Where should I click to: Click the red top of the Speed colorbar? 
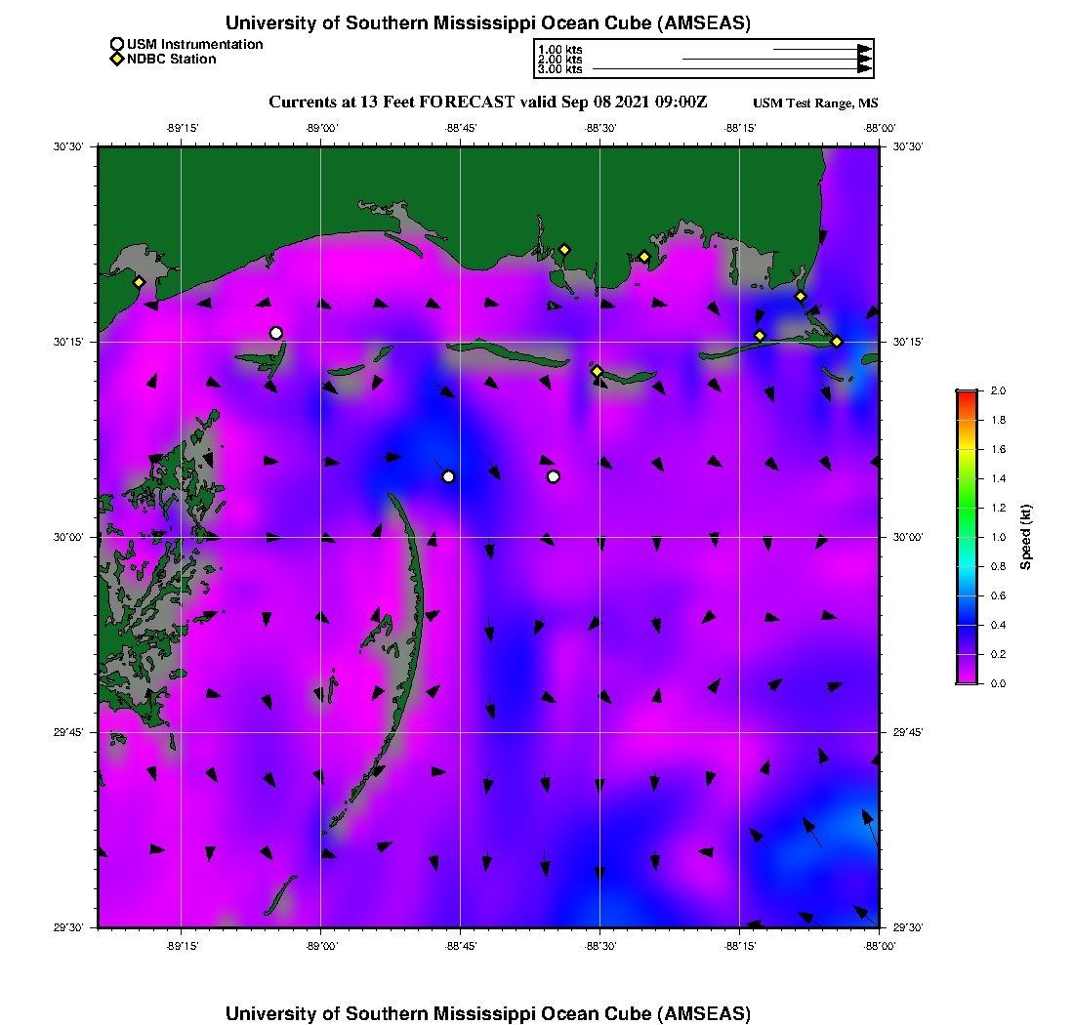click(967, 394)
